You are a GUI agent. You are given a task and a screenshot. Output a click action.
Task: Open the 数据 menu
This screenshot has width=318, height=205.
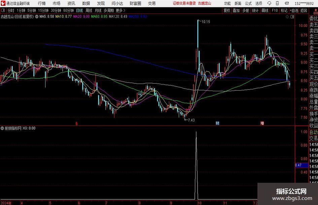pyautogui.click(x=86, y=3)
